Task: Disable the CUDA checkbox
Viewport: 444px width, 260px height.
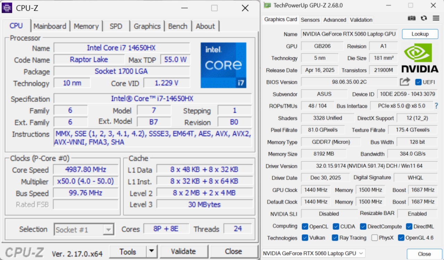Action: tap(335, 226)
